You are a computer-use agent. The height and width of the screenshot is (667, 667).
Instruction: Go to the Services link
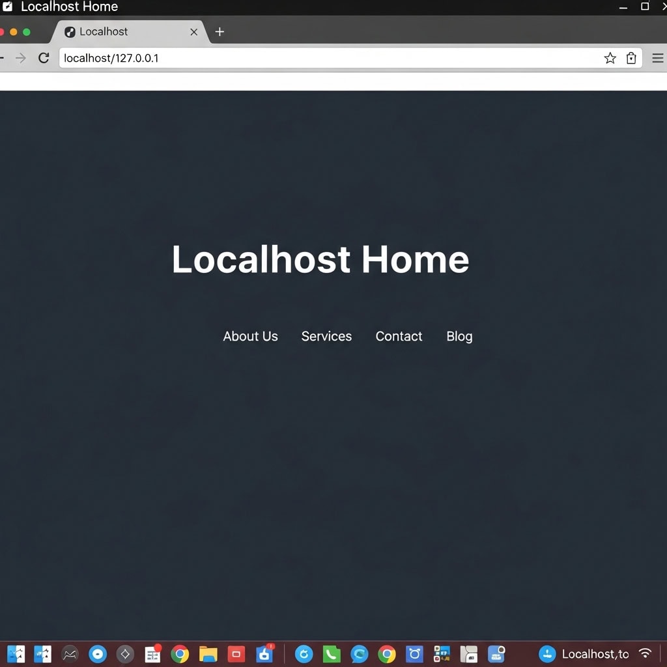pos(326,336)
